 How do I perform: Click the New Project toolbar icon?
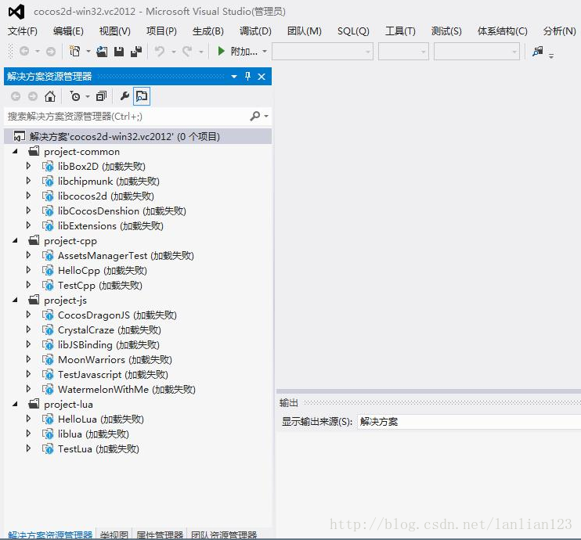point(75,51)
